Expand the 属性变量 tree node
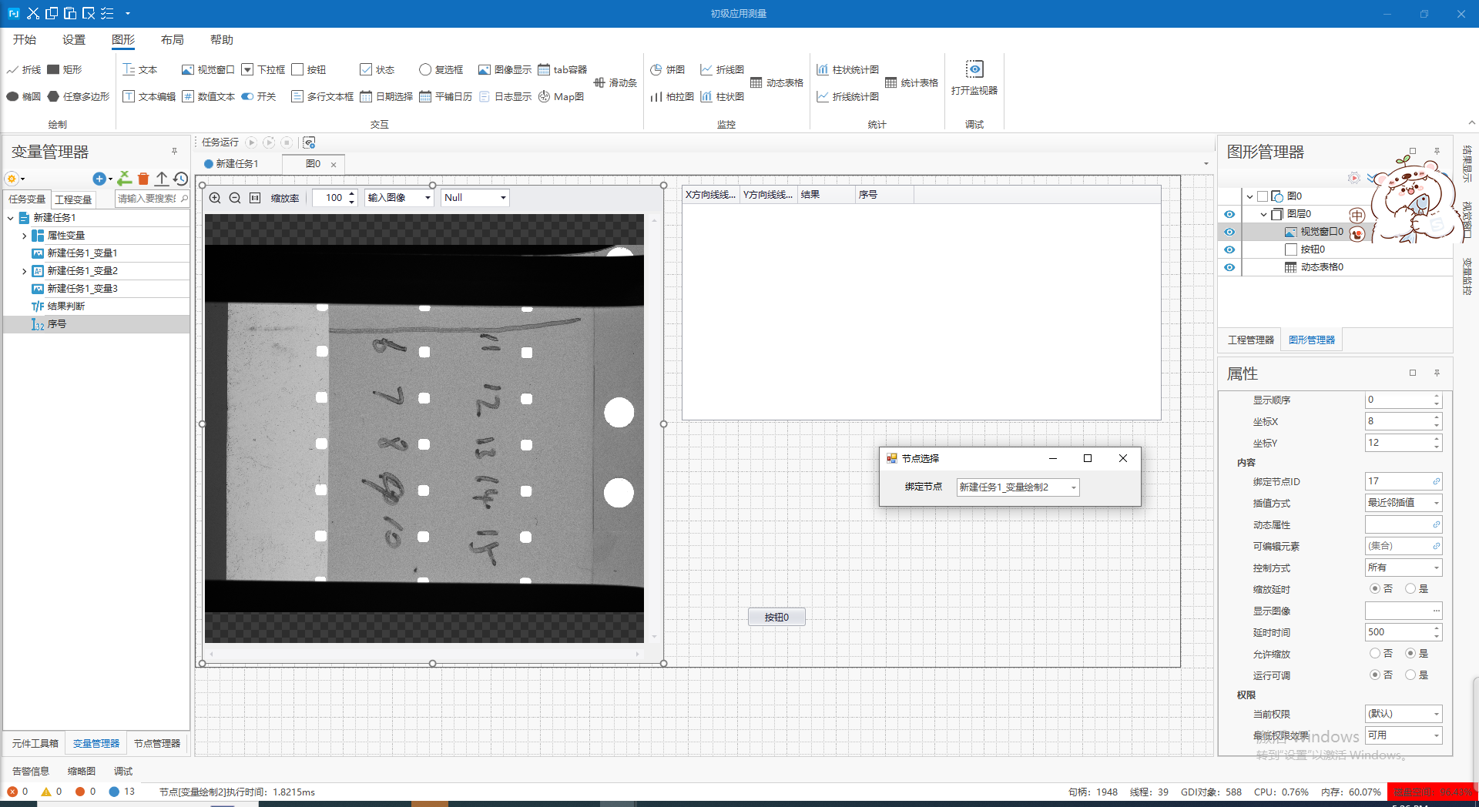The width and height of the screenshot is (1479, 807). tap(24, 236)
